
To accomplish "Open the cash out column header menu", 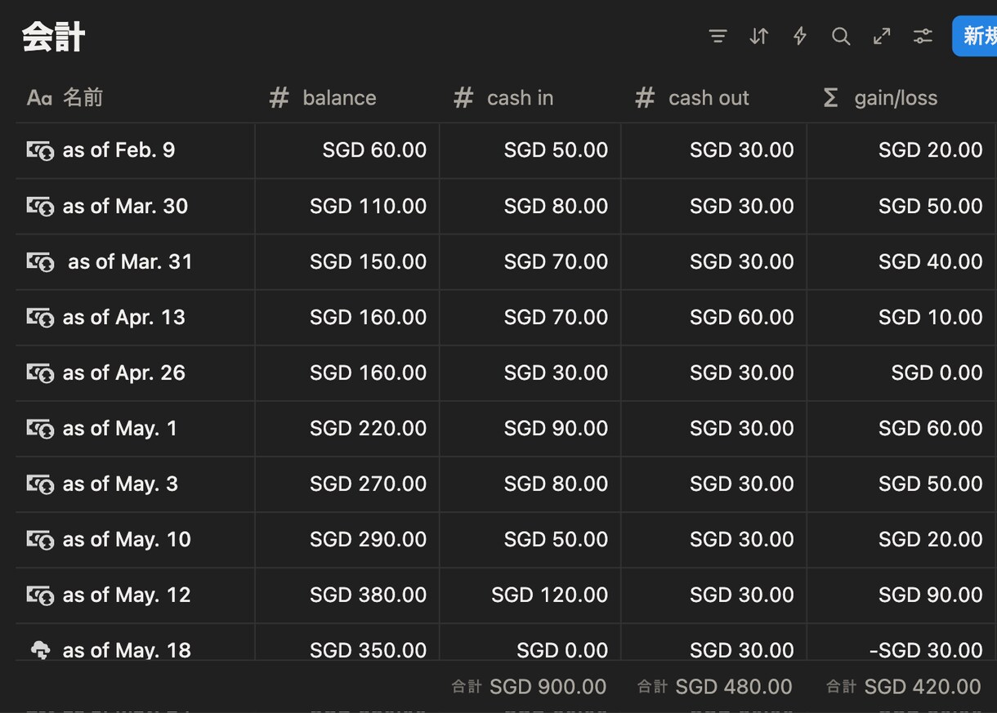I will point(714,98).
